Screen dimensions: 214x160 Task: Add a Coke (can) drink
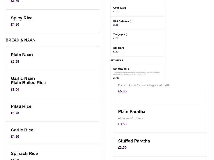point(137,10)
